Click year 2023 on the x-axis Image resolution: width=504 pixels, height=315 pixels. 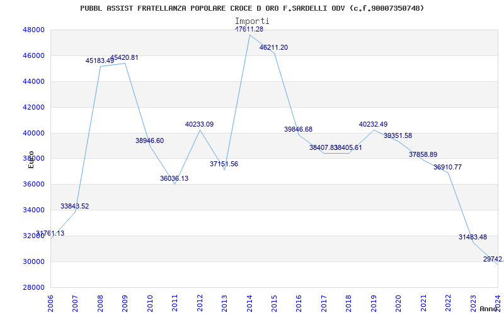tap(473, 304)
